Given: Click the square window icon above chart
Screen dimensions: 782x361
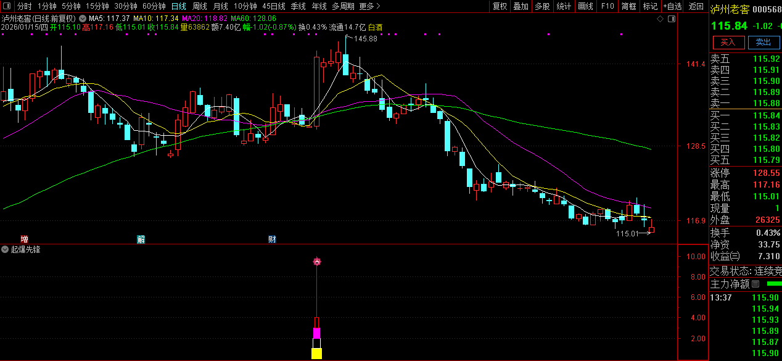Looking at the screenshot, I should [672, 19].
